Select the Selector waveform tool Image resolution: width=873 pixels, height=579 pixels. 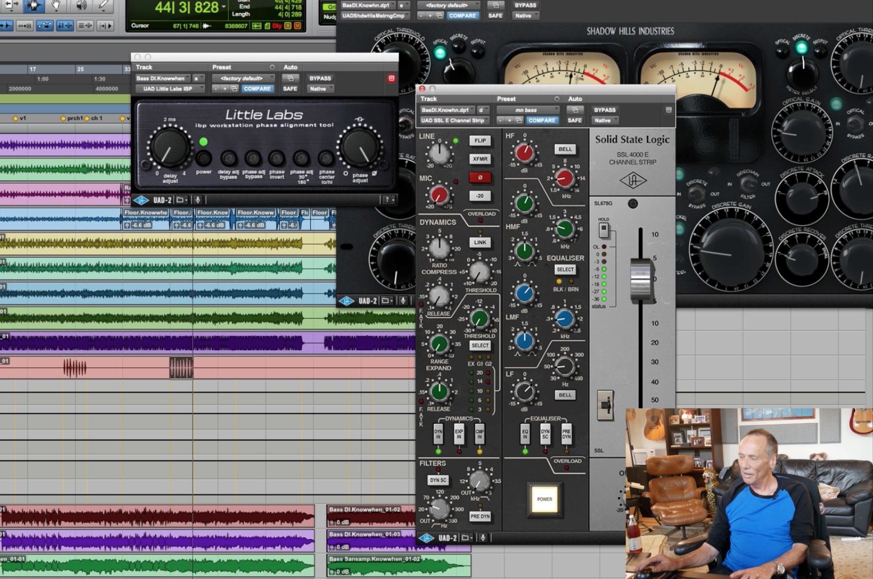[x=34, y=6]
